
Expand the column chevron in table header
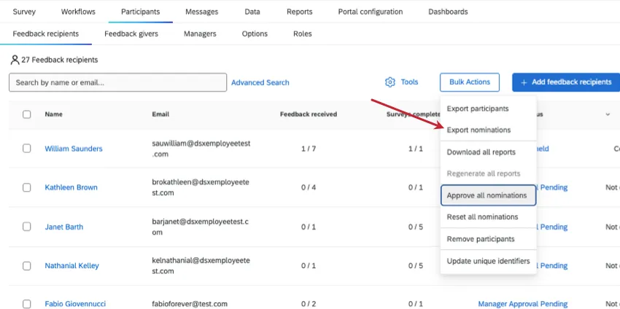(608, 114)
